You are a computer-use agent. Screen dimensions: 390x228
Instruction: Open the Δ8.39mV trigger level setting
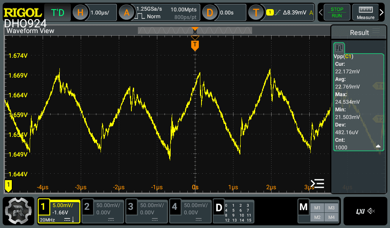pyautogui.click(x=294, y=13)
